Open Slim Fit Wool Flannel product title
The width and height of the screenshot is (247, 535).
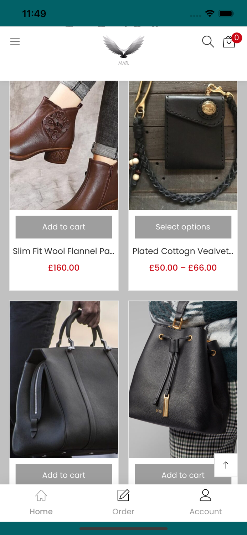pos(64,251)
